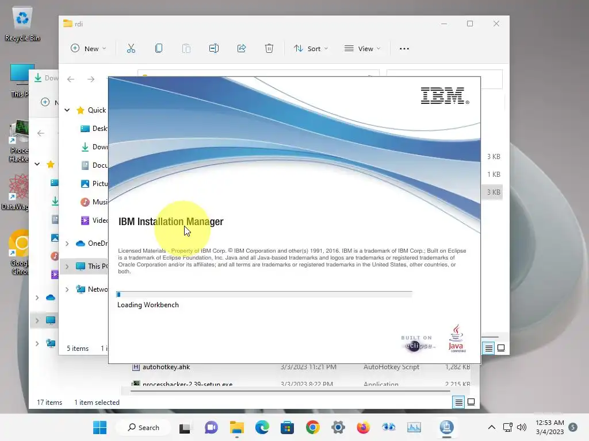Open the New dropdown in rdi window
589x441 pixels.
(88, 48)
